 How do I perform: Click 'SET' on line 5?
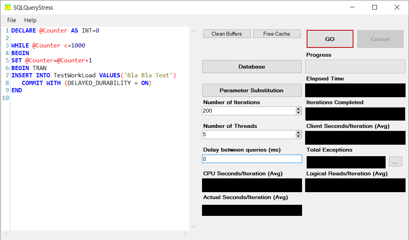coord(16,60)
